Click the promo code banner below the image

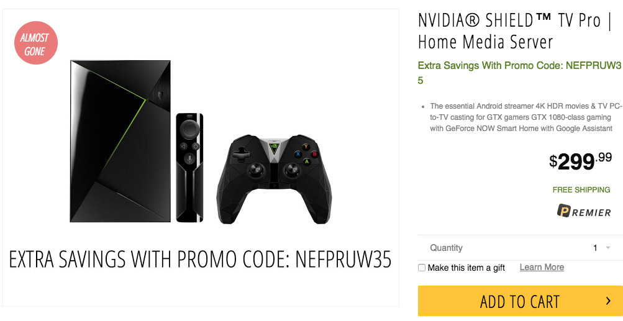tap(200, 260)
